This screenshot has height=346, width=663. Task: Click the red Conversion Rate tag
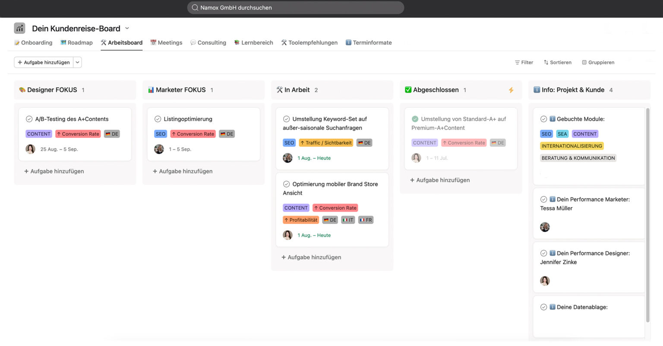pyautogui.click(x=78, y=134)
